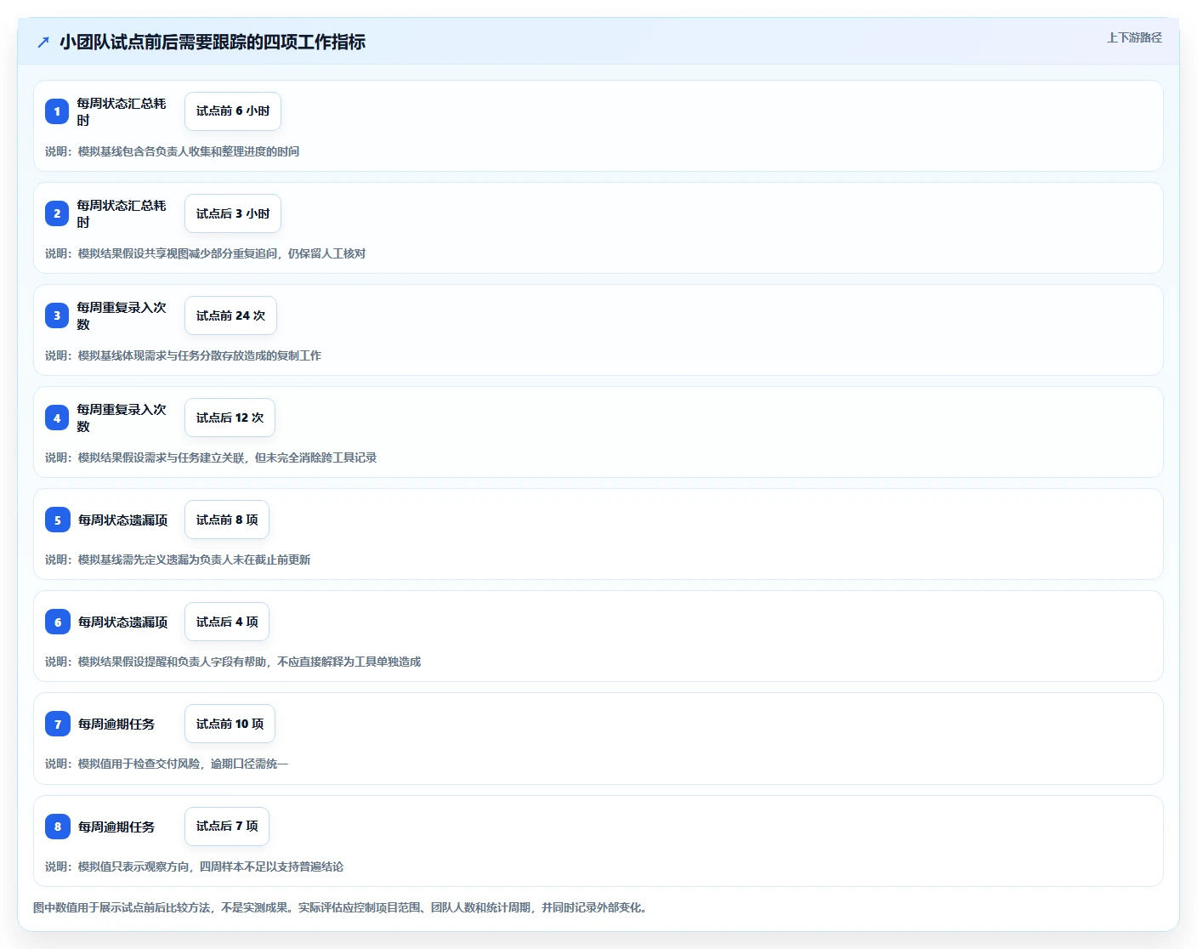
Task: Click 每周状态汇总耗时 label in card 1
Action: 122,111
